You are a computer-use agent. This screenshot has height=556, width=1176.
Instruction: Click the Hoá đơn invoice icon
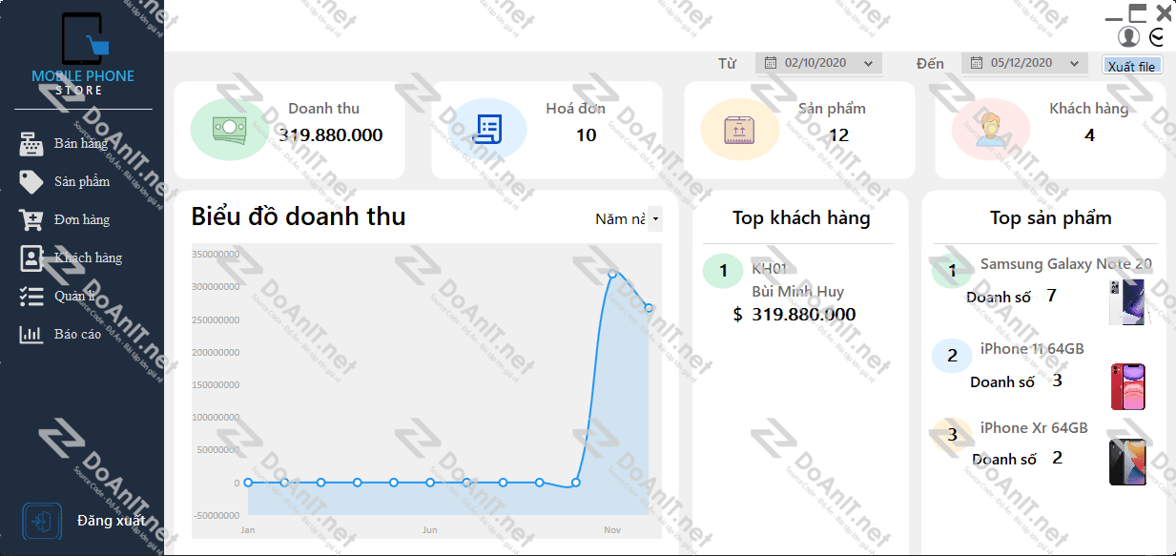[x=487, y=129]
